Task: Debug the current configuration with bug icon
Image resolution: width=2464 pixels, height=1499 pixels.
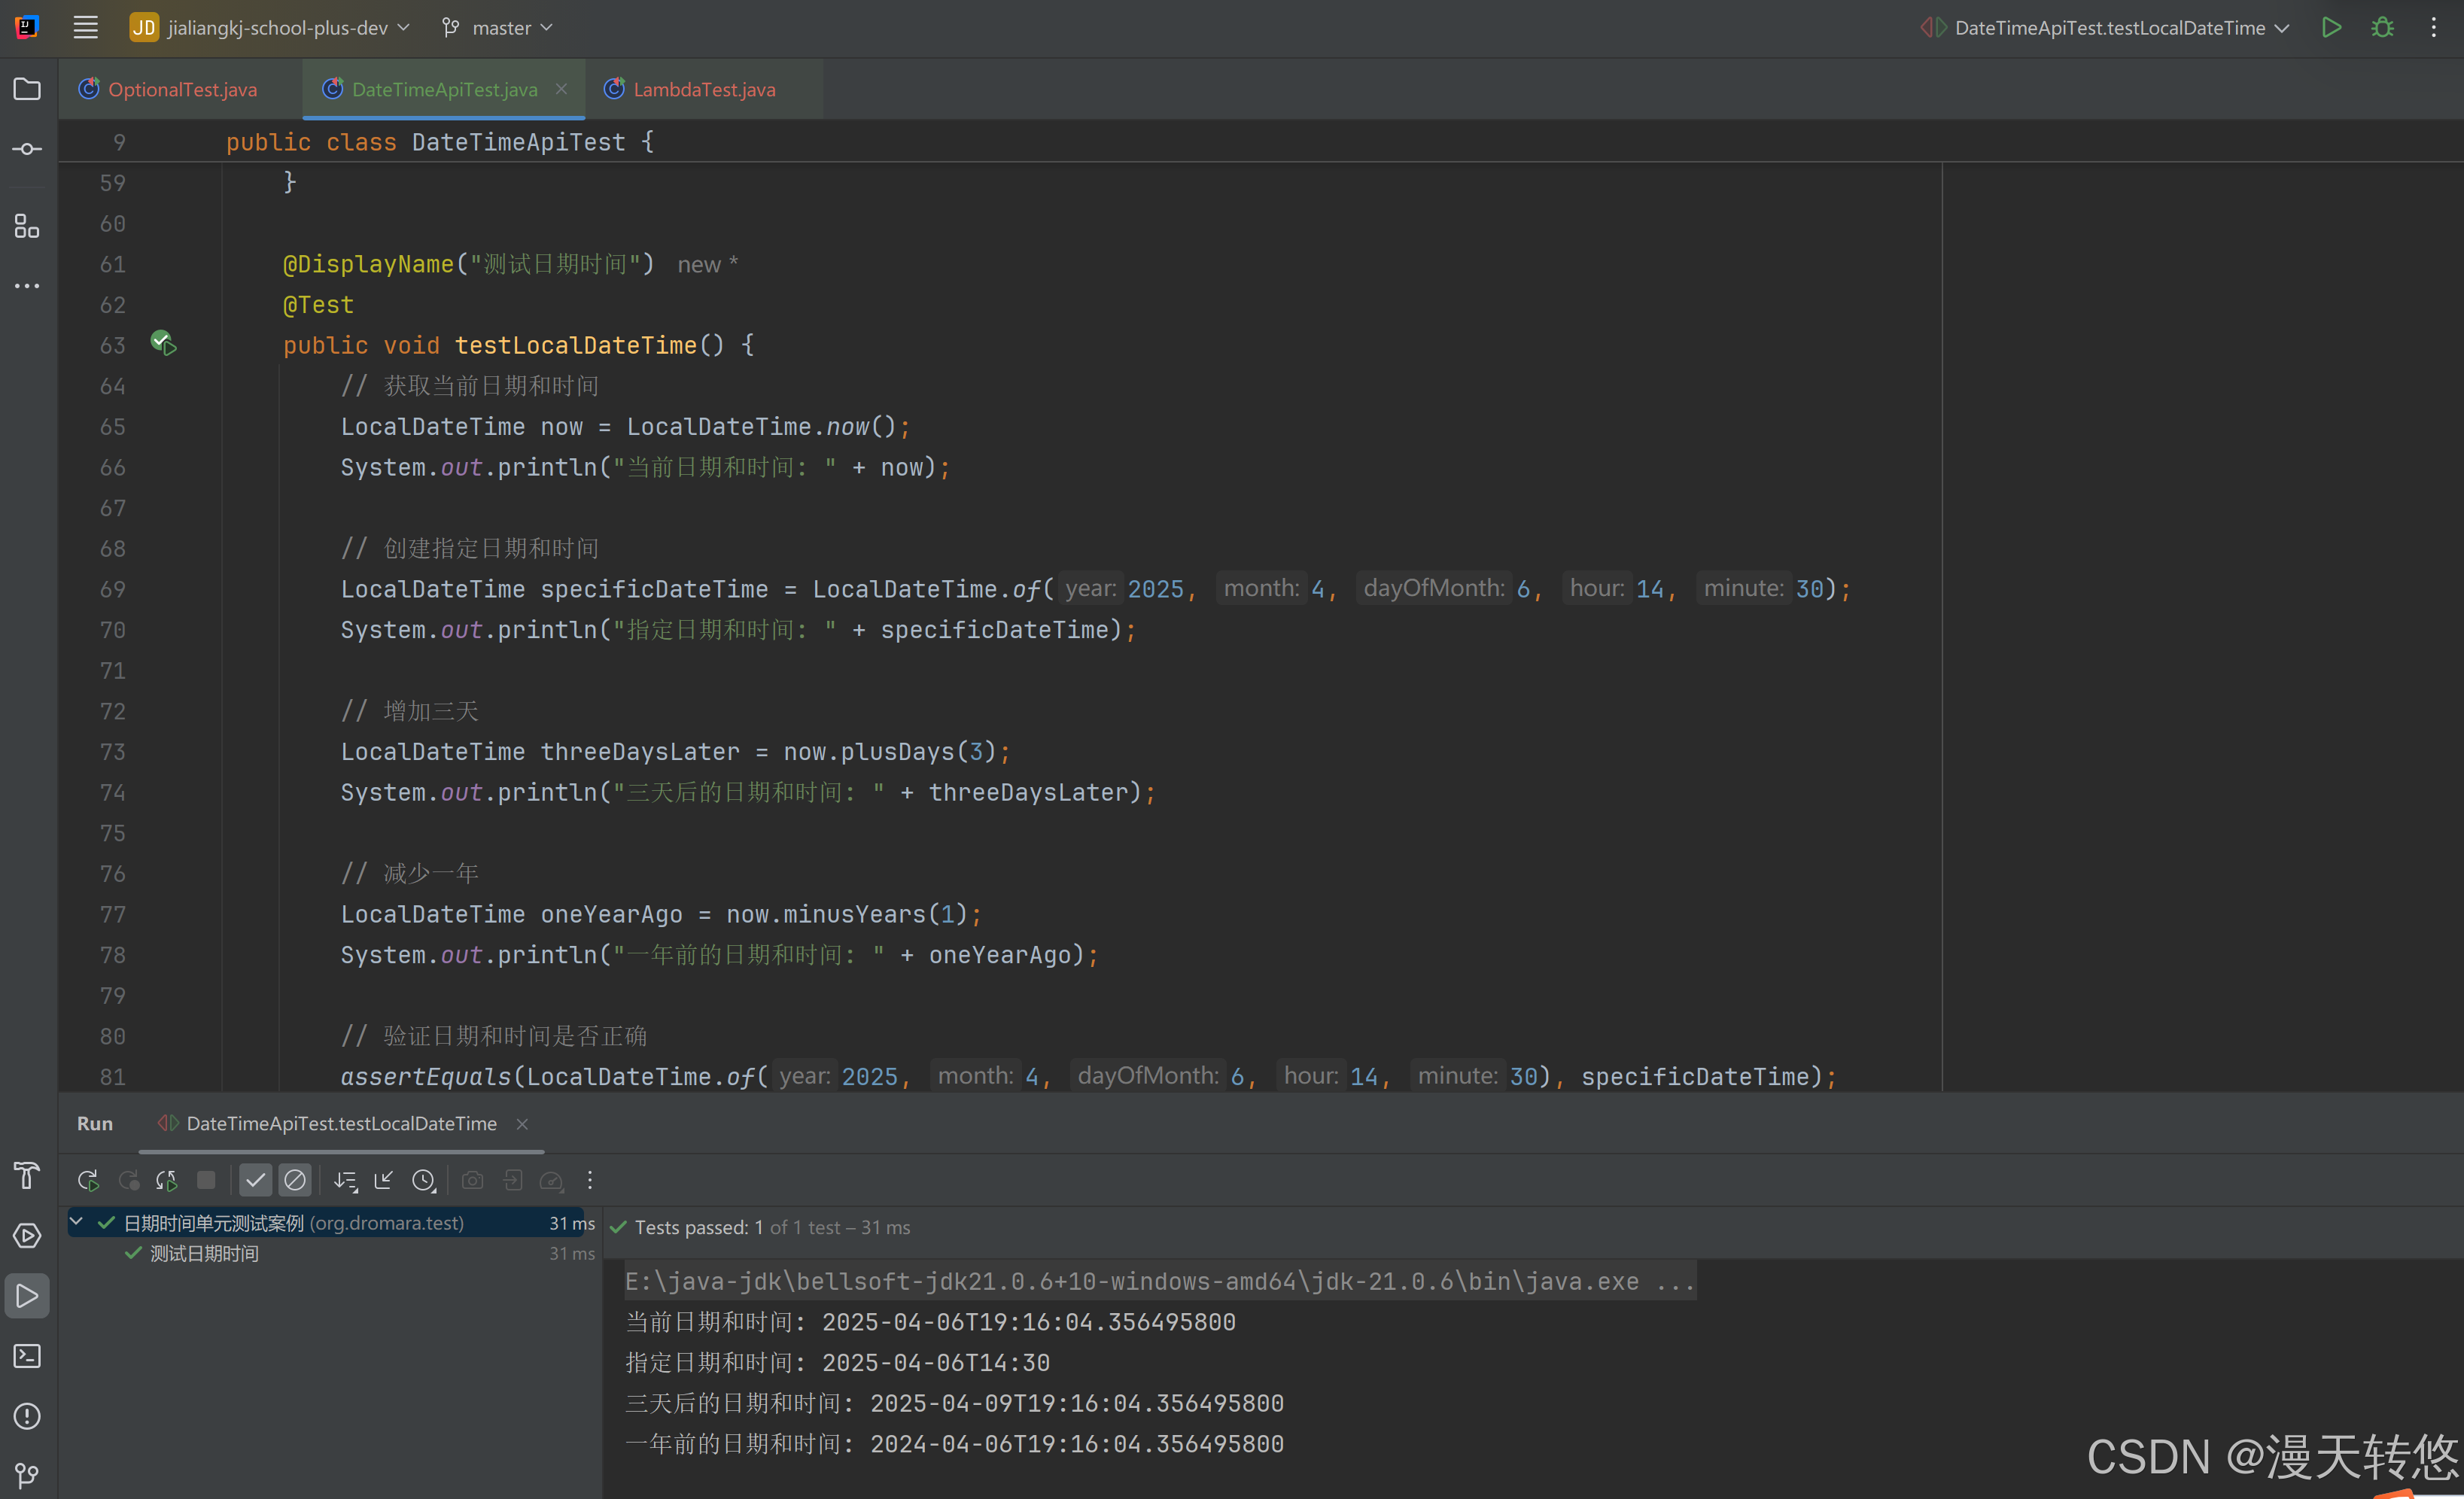Action: pyautogui.click(x=2383, y=28)
